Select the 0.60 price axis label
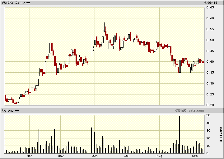Viewport: 224px width, 159px height. pyautogui.click(x=210, y=18)
